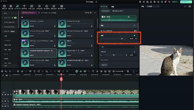Expand more timeline tools chevron
The width and height of the screenshot is (194, 110).
67,71
